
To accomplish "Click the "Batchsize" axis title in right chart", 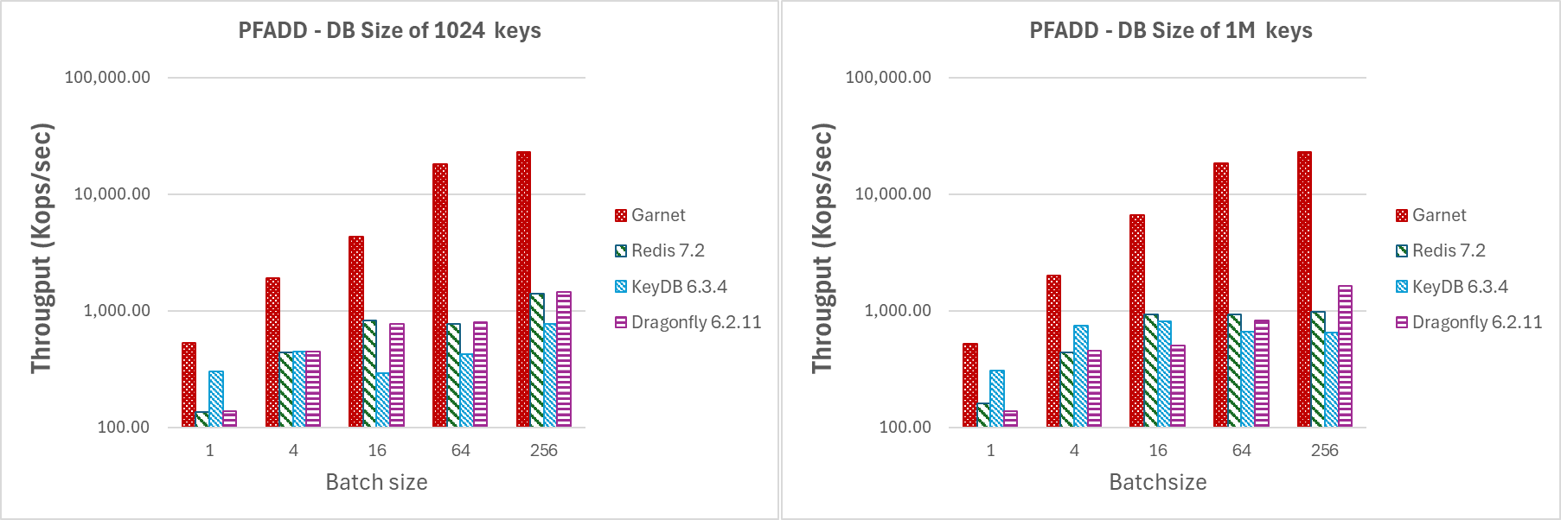I will coord(1157,482).
